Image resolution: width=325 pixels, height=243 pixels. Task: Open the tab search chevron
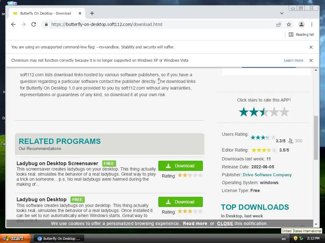(282, 13)
